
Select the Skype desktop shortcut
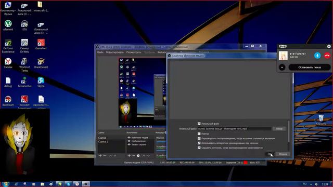(x=41, y=82)
